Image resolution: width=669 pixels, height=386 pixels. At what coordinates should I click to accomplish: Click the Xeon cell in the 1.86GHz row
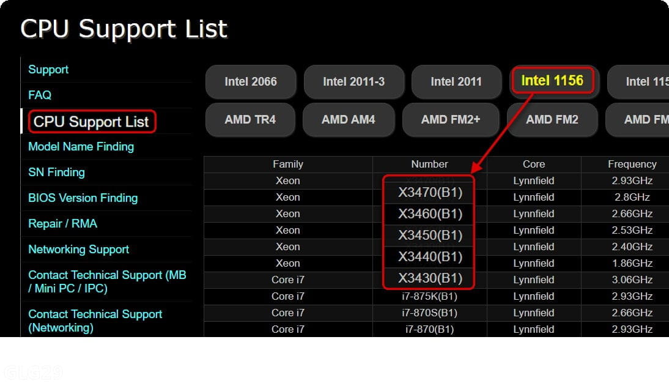tap(288, 264)
